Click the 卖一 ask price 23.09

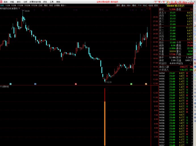point(173,24)
